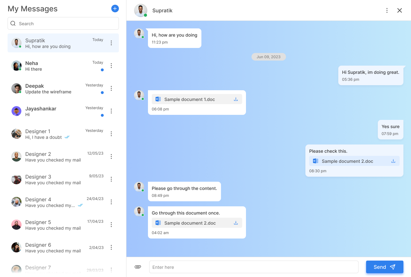
Task: Click the 'My Messages' heading
Action: click(33, 9)
